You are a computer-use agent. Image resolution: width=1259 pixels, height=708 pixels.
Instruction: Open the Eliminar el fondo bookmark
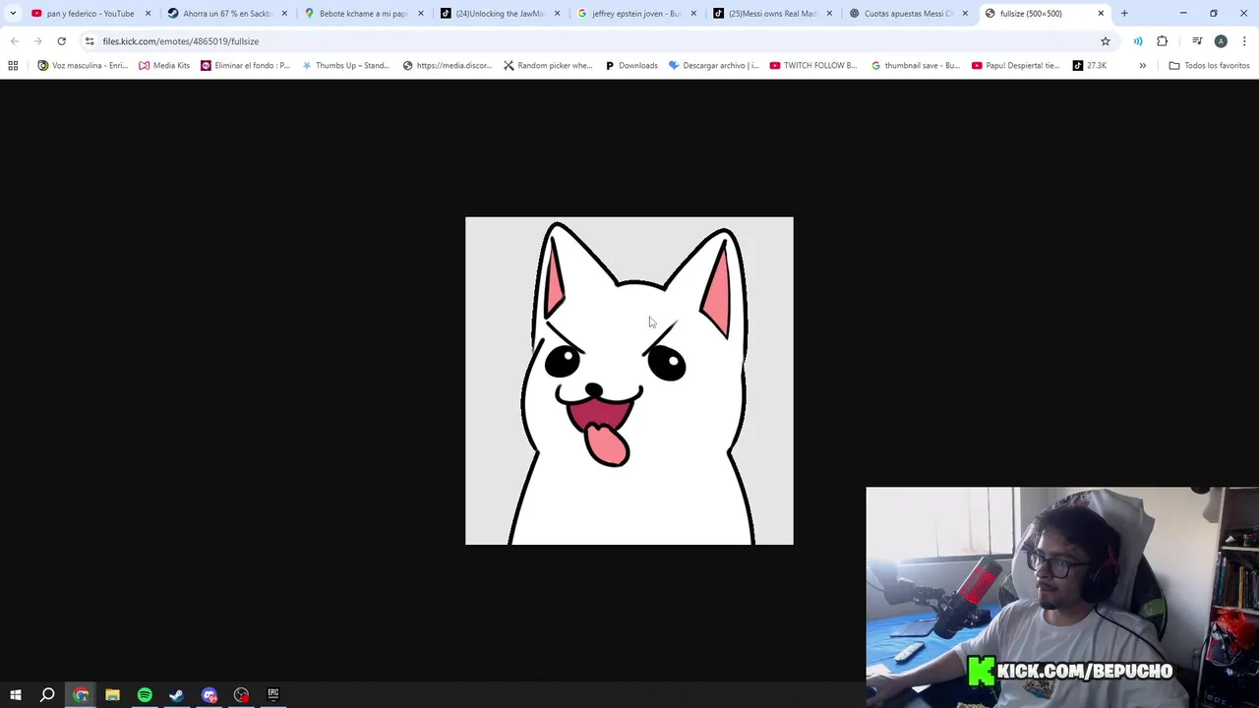[x=245, y=65]
